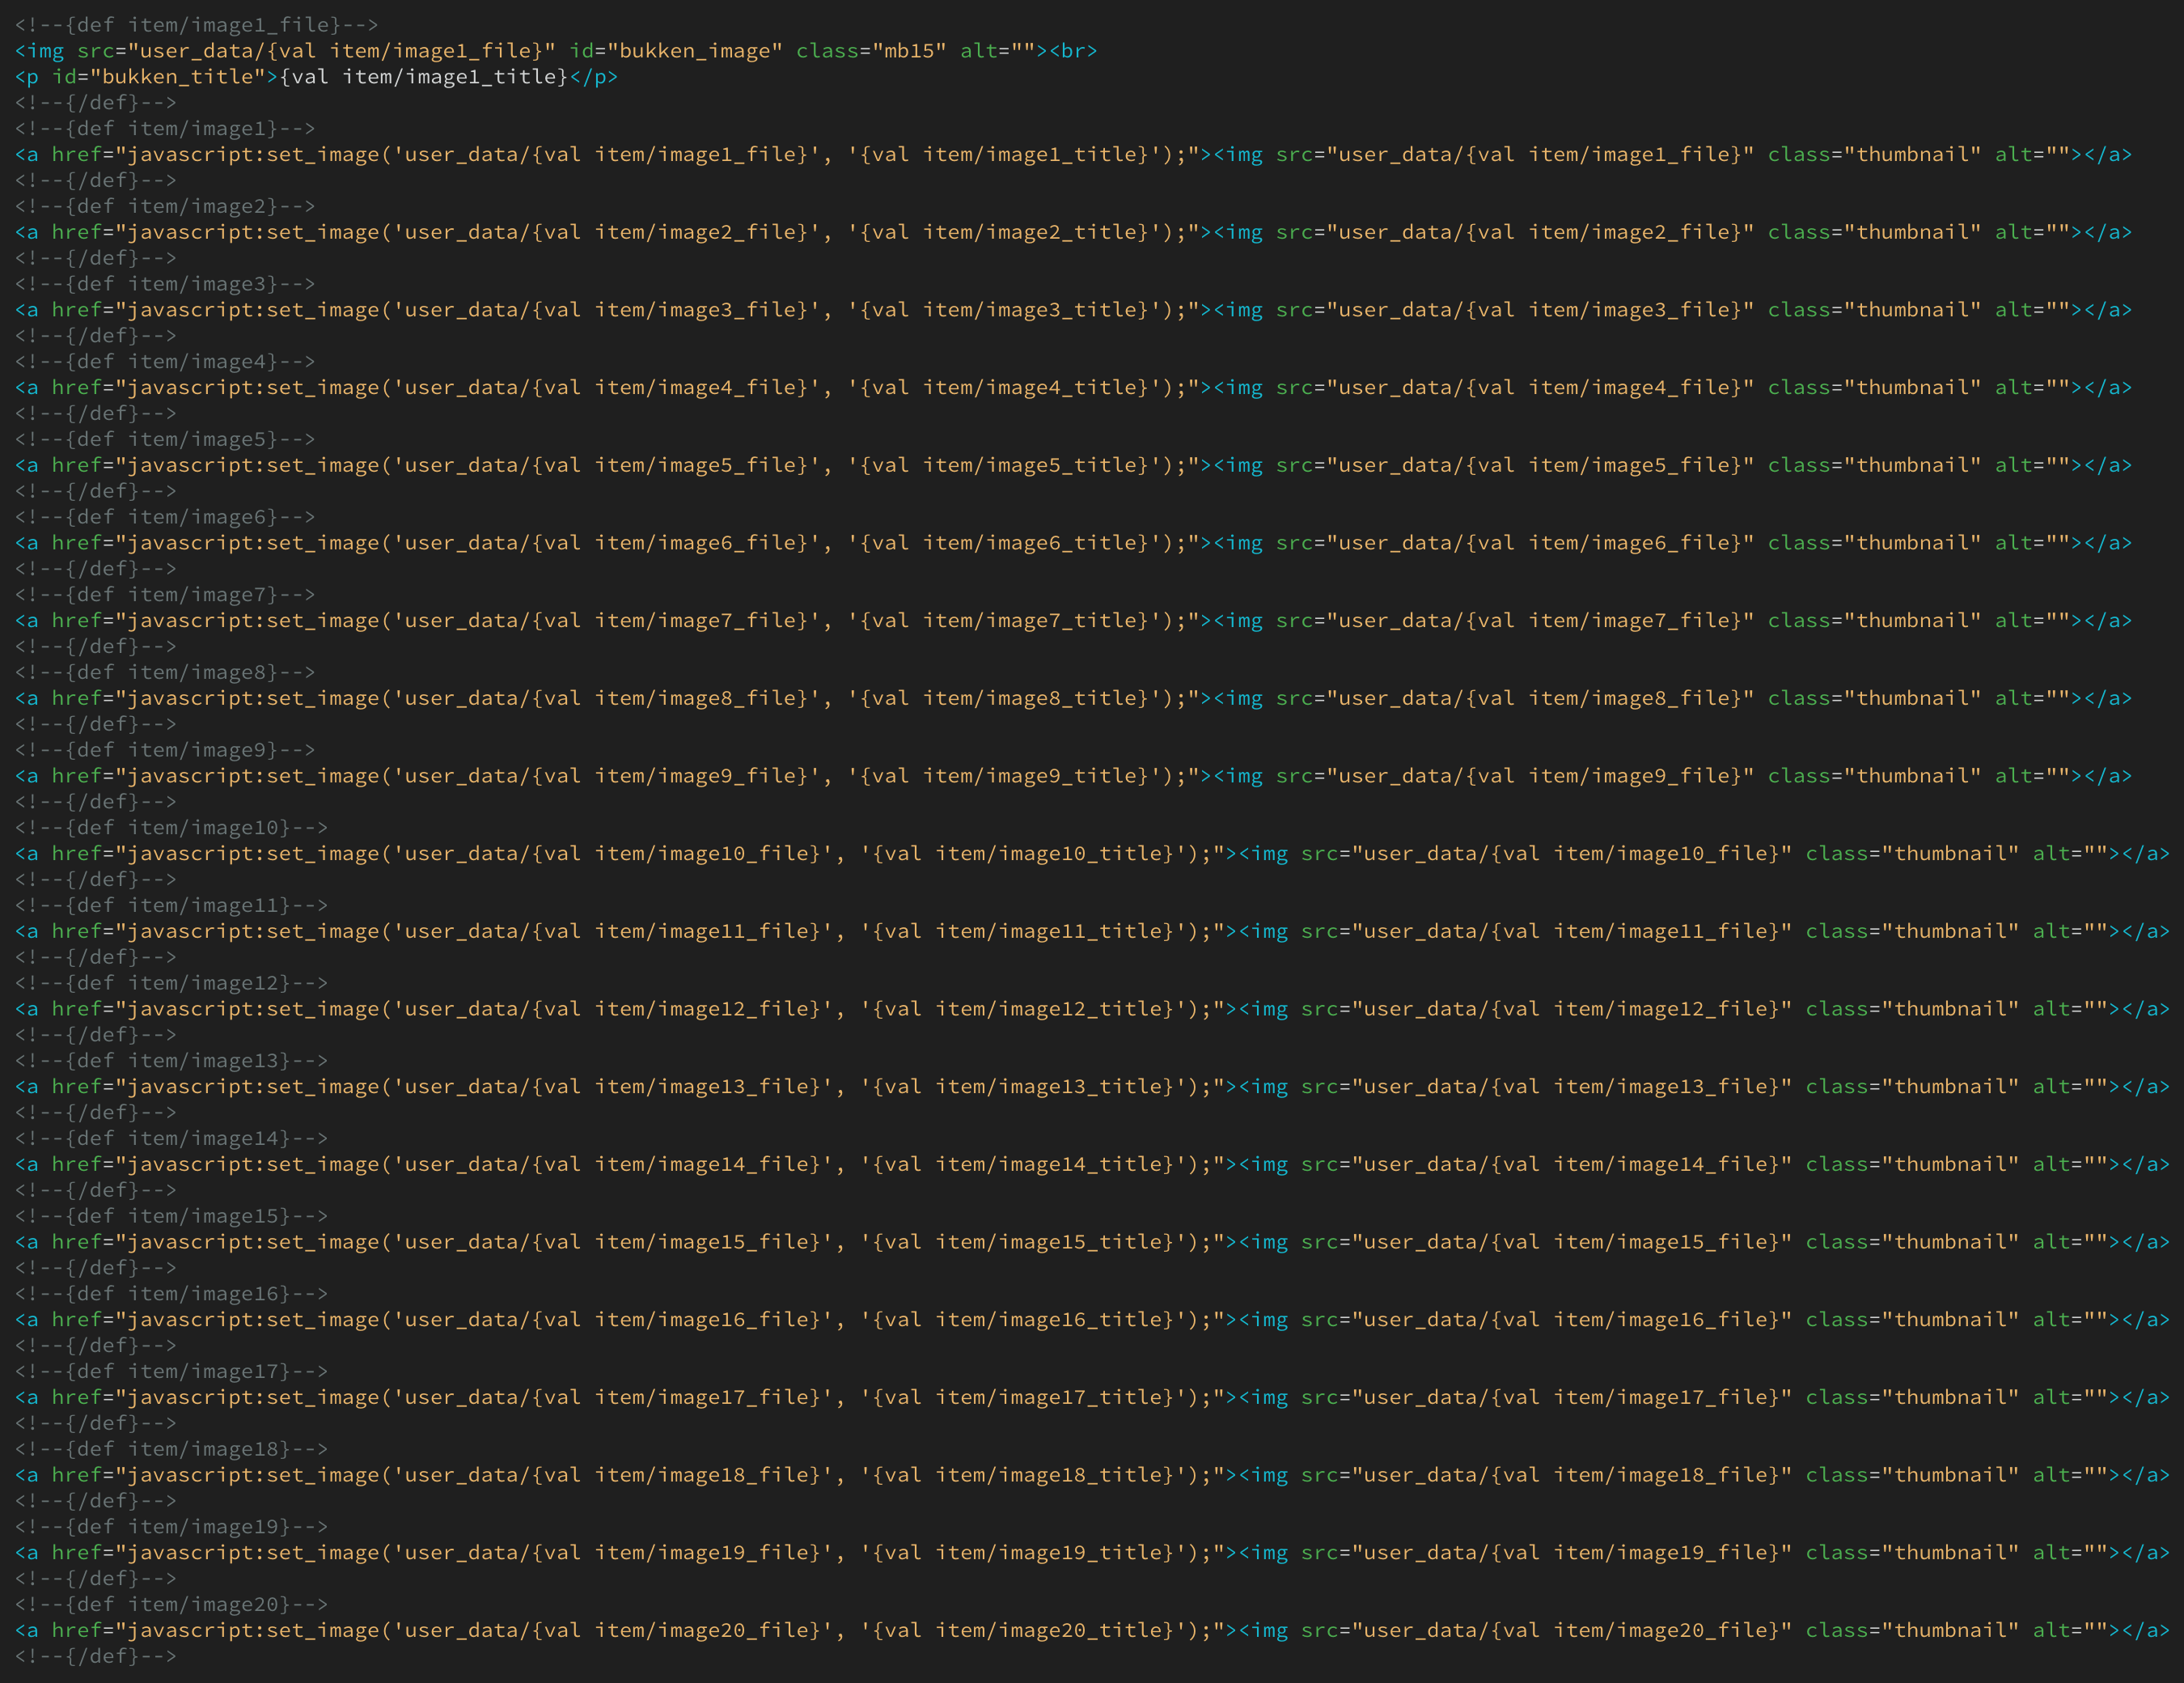Image resolution: width=2184 pixels, height=1683 pixels.
Task: Click the comment '<!--{def item/image5}-->'
Action: pos(165,439)
